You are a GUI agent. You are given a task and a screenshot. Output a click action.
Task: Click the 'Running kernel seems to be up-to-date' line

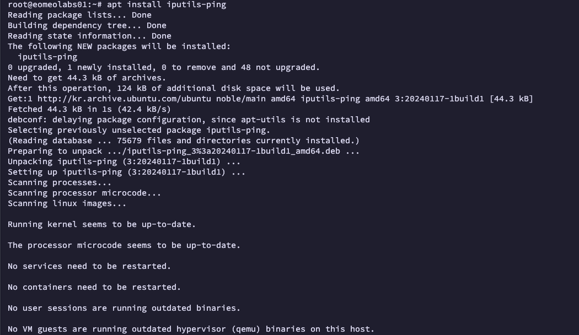click(101, 224)
